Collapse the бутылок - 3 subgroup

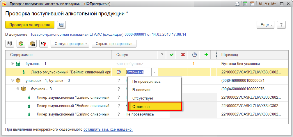click(18, 89)
